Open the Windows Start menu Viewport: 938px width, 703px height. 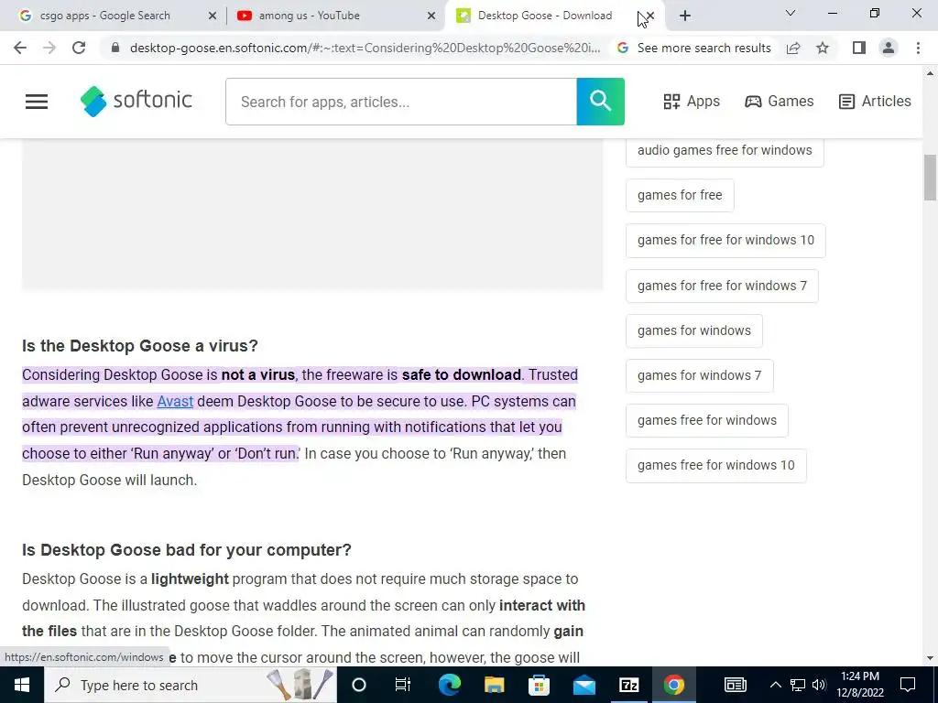pos(22,685)
